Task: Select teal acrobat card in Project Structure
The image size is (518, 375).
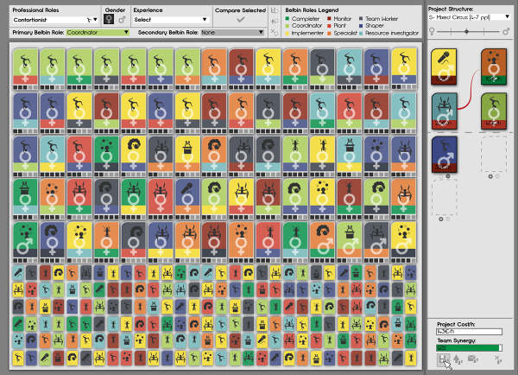Action: click(x=445, y=111)
